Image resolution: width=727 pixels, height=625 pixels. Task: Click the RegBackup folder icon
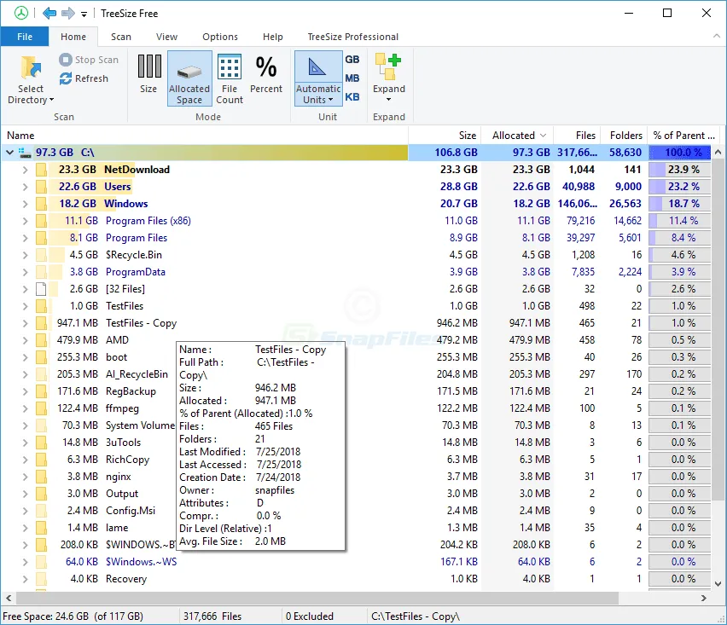(x=41, y=391)
